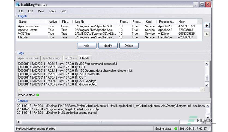The height and width of the screenshot is (132, 228).
Task: Click console horizontal scrollbar left arrow
Action: click(x=19, y=122)
